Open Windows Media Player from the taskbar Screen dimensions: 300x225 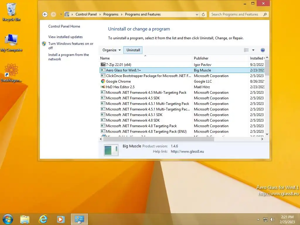[61, 219]
